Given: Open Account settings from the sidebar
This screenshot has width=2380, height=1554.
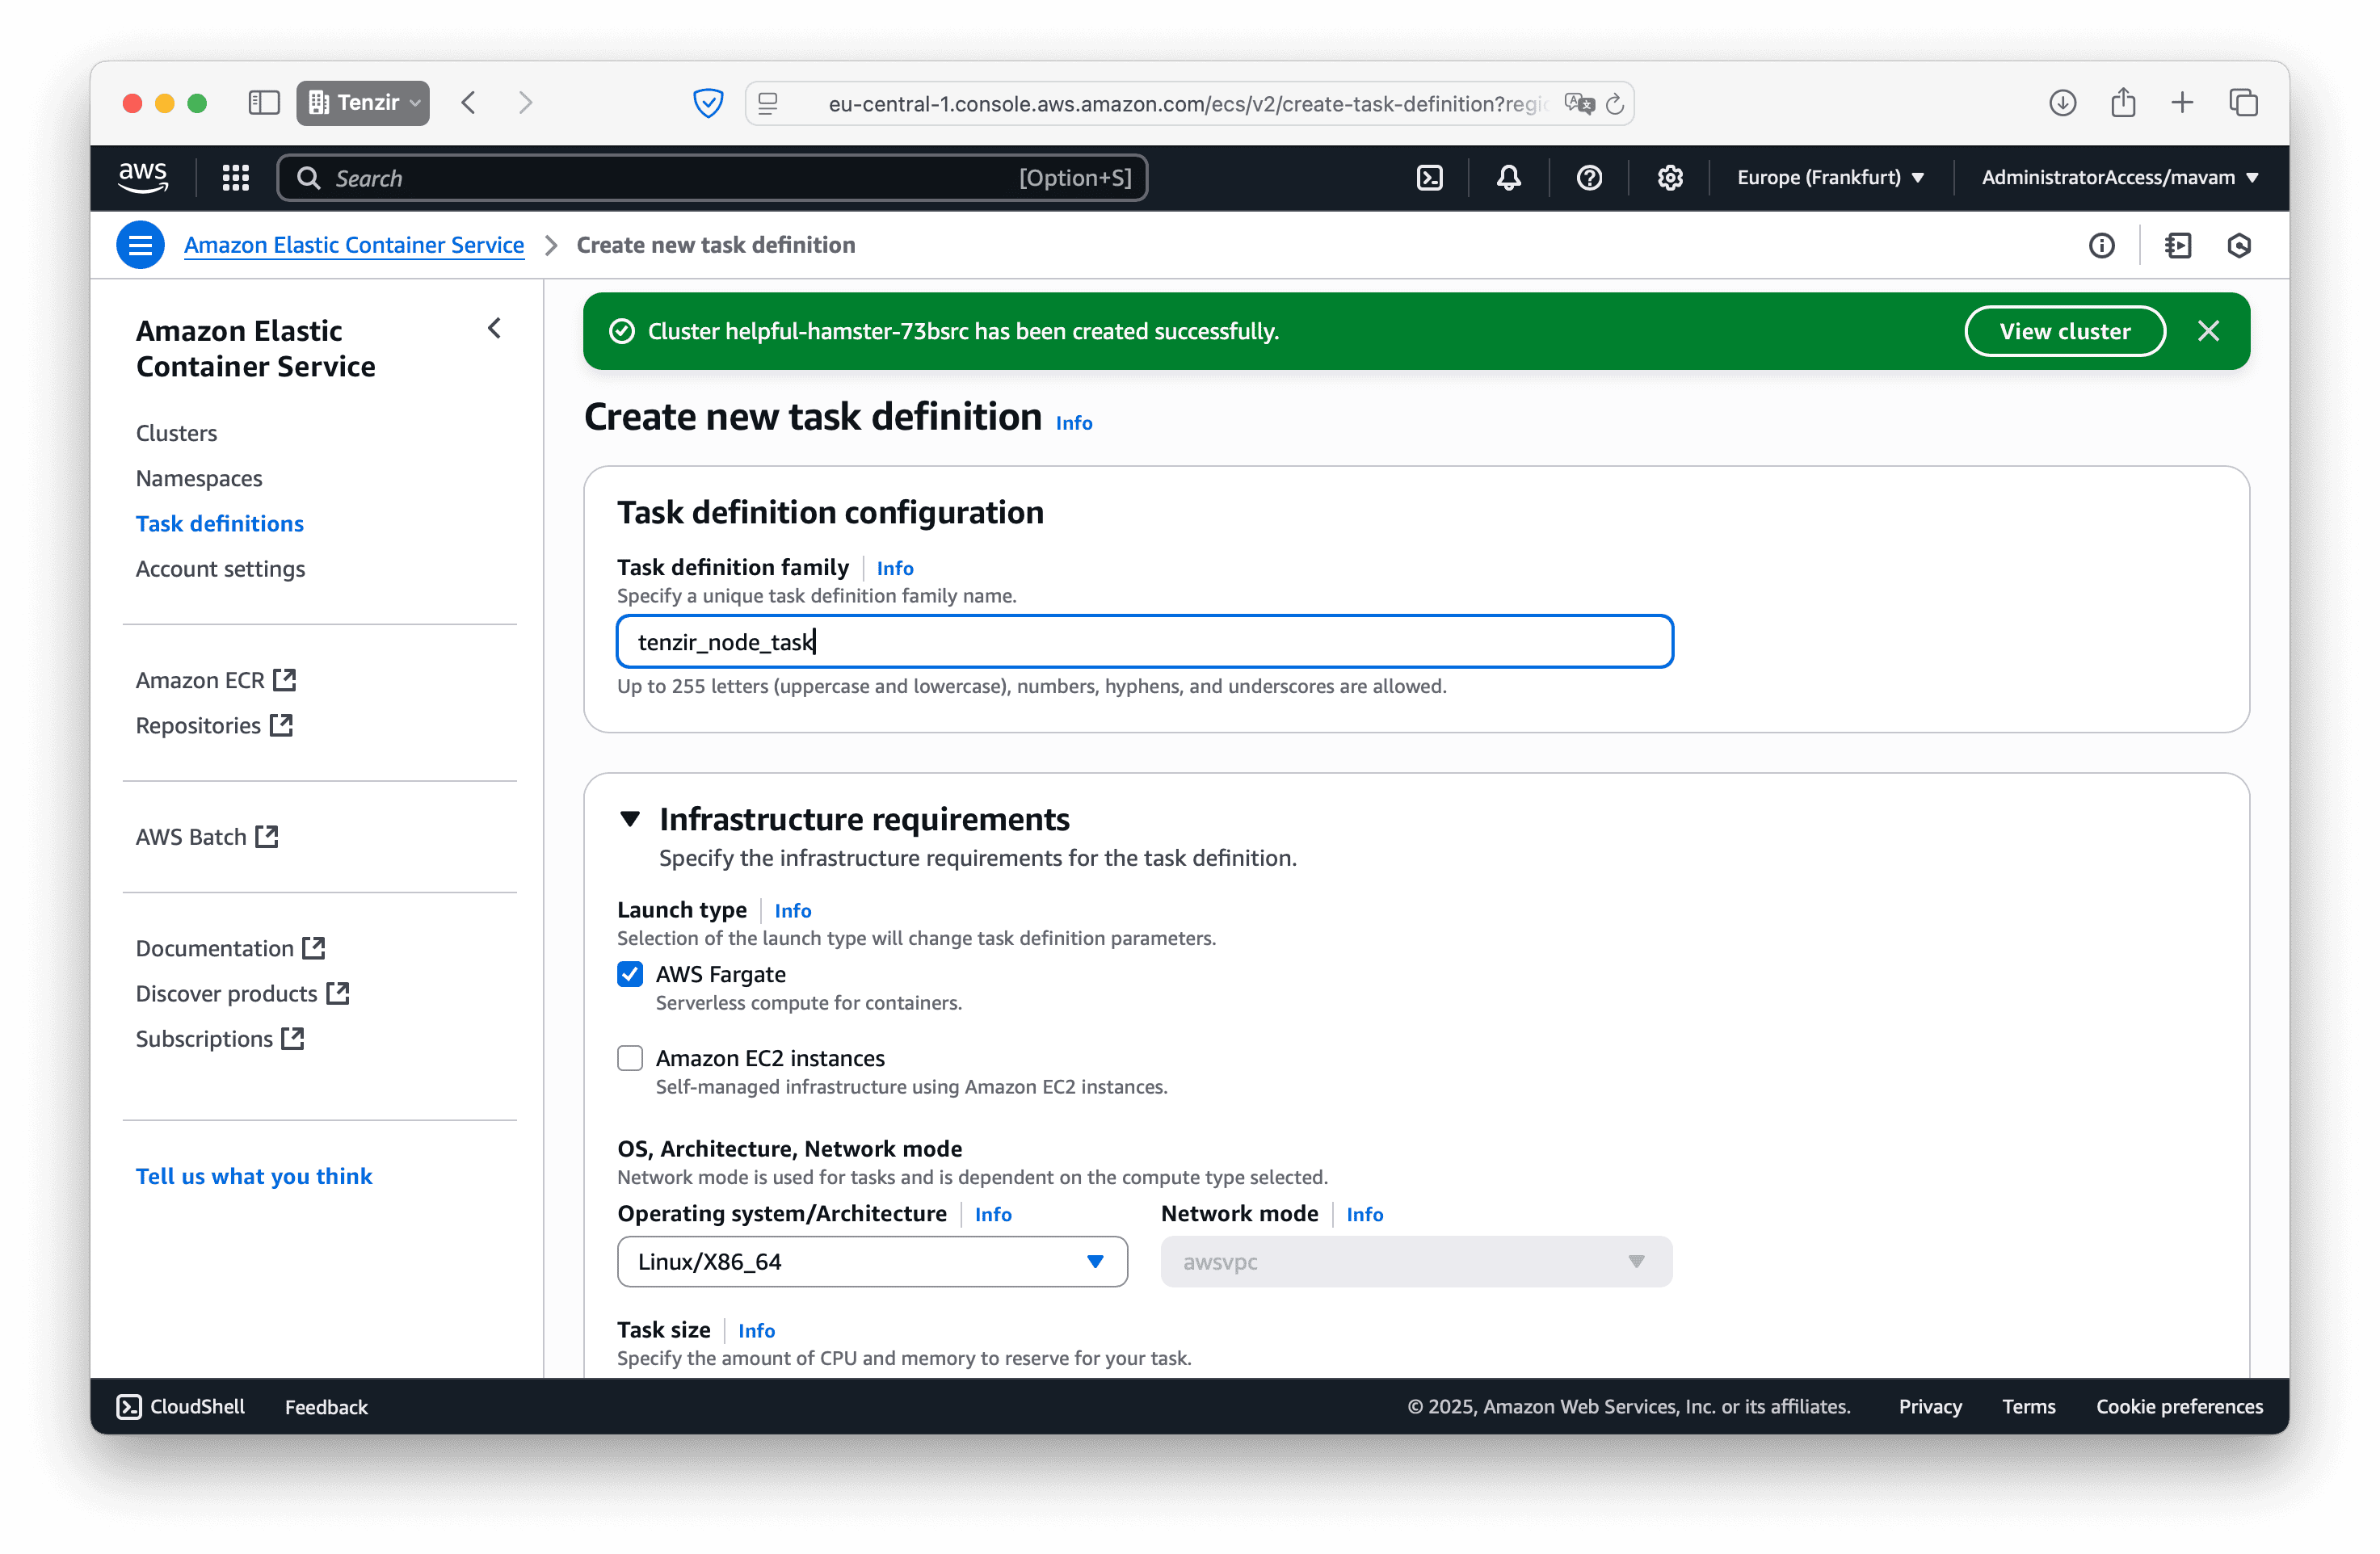Looking at the screenshot, I should pyautogui.click(x=220, y=568).
